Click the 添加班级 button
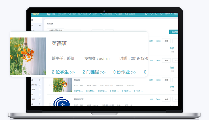Image resolution: width=209 pixels, height=120 pixels. [174, 32]
